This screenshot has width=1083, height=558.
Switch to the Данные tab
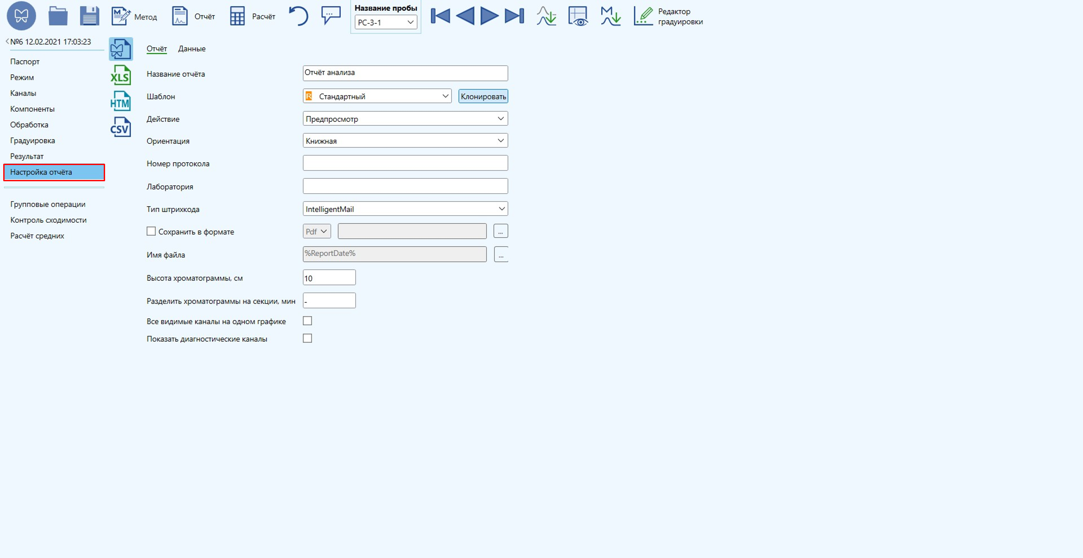click(x=192, y=49)
